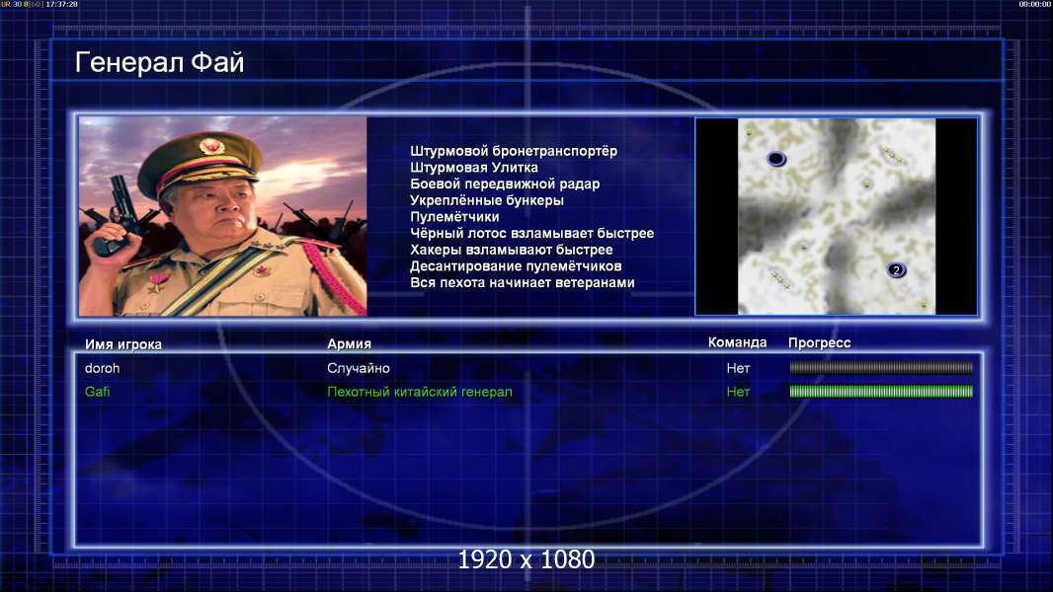Image resolution: width=1053 pixels, height=592 pixels.
Task: Click the General Fai portrait image
Action: pyautogui.click(x=223, y=216)
